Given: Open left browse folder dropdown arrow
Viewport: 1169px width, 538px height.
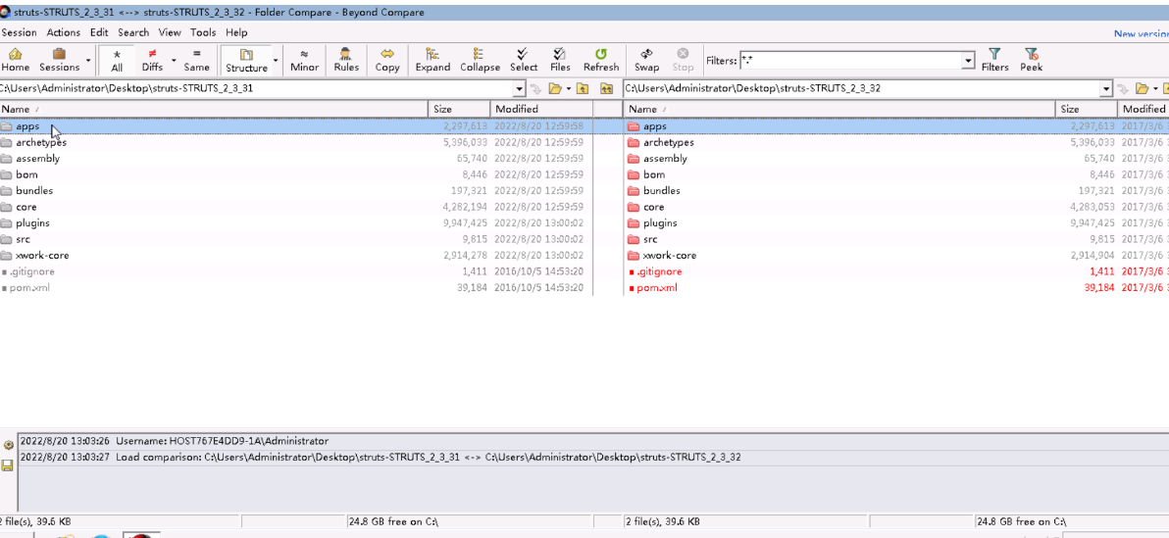Looking at the screenshot, I should tap(568, 88).
